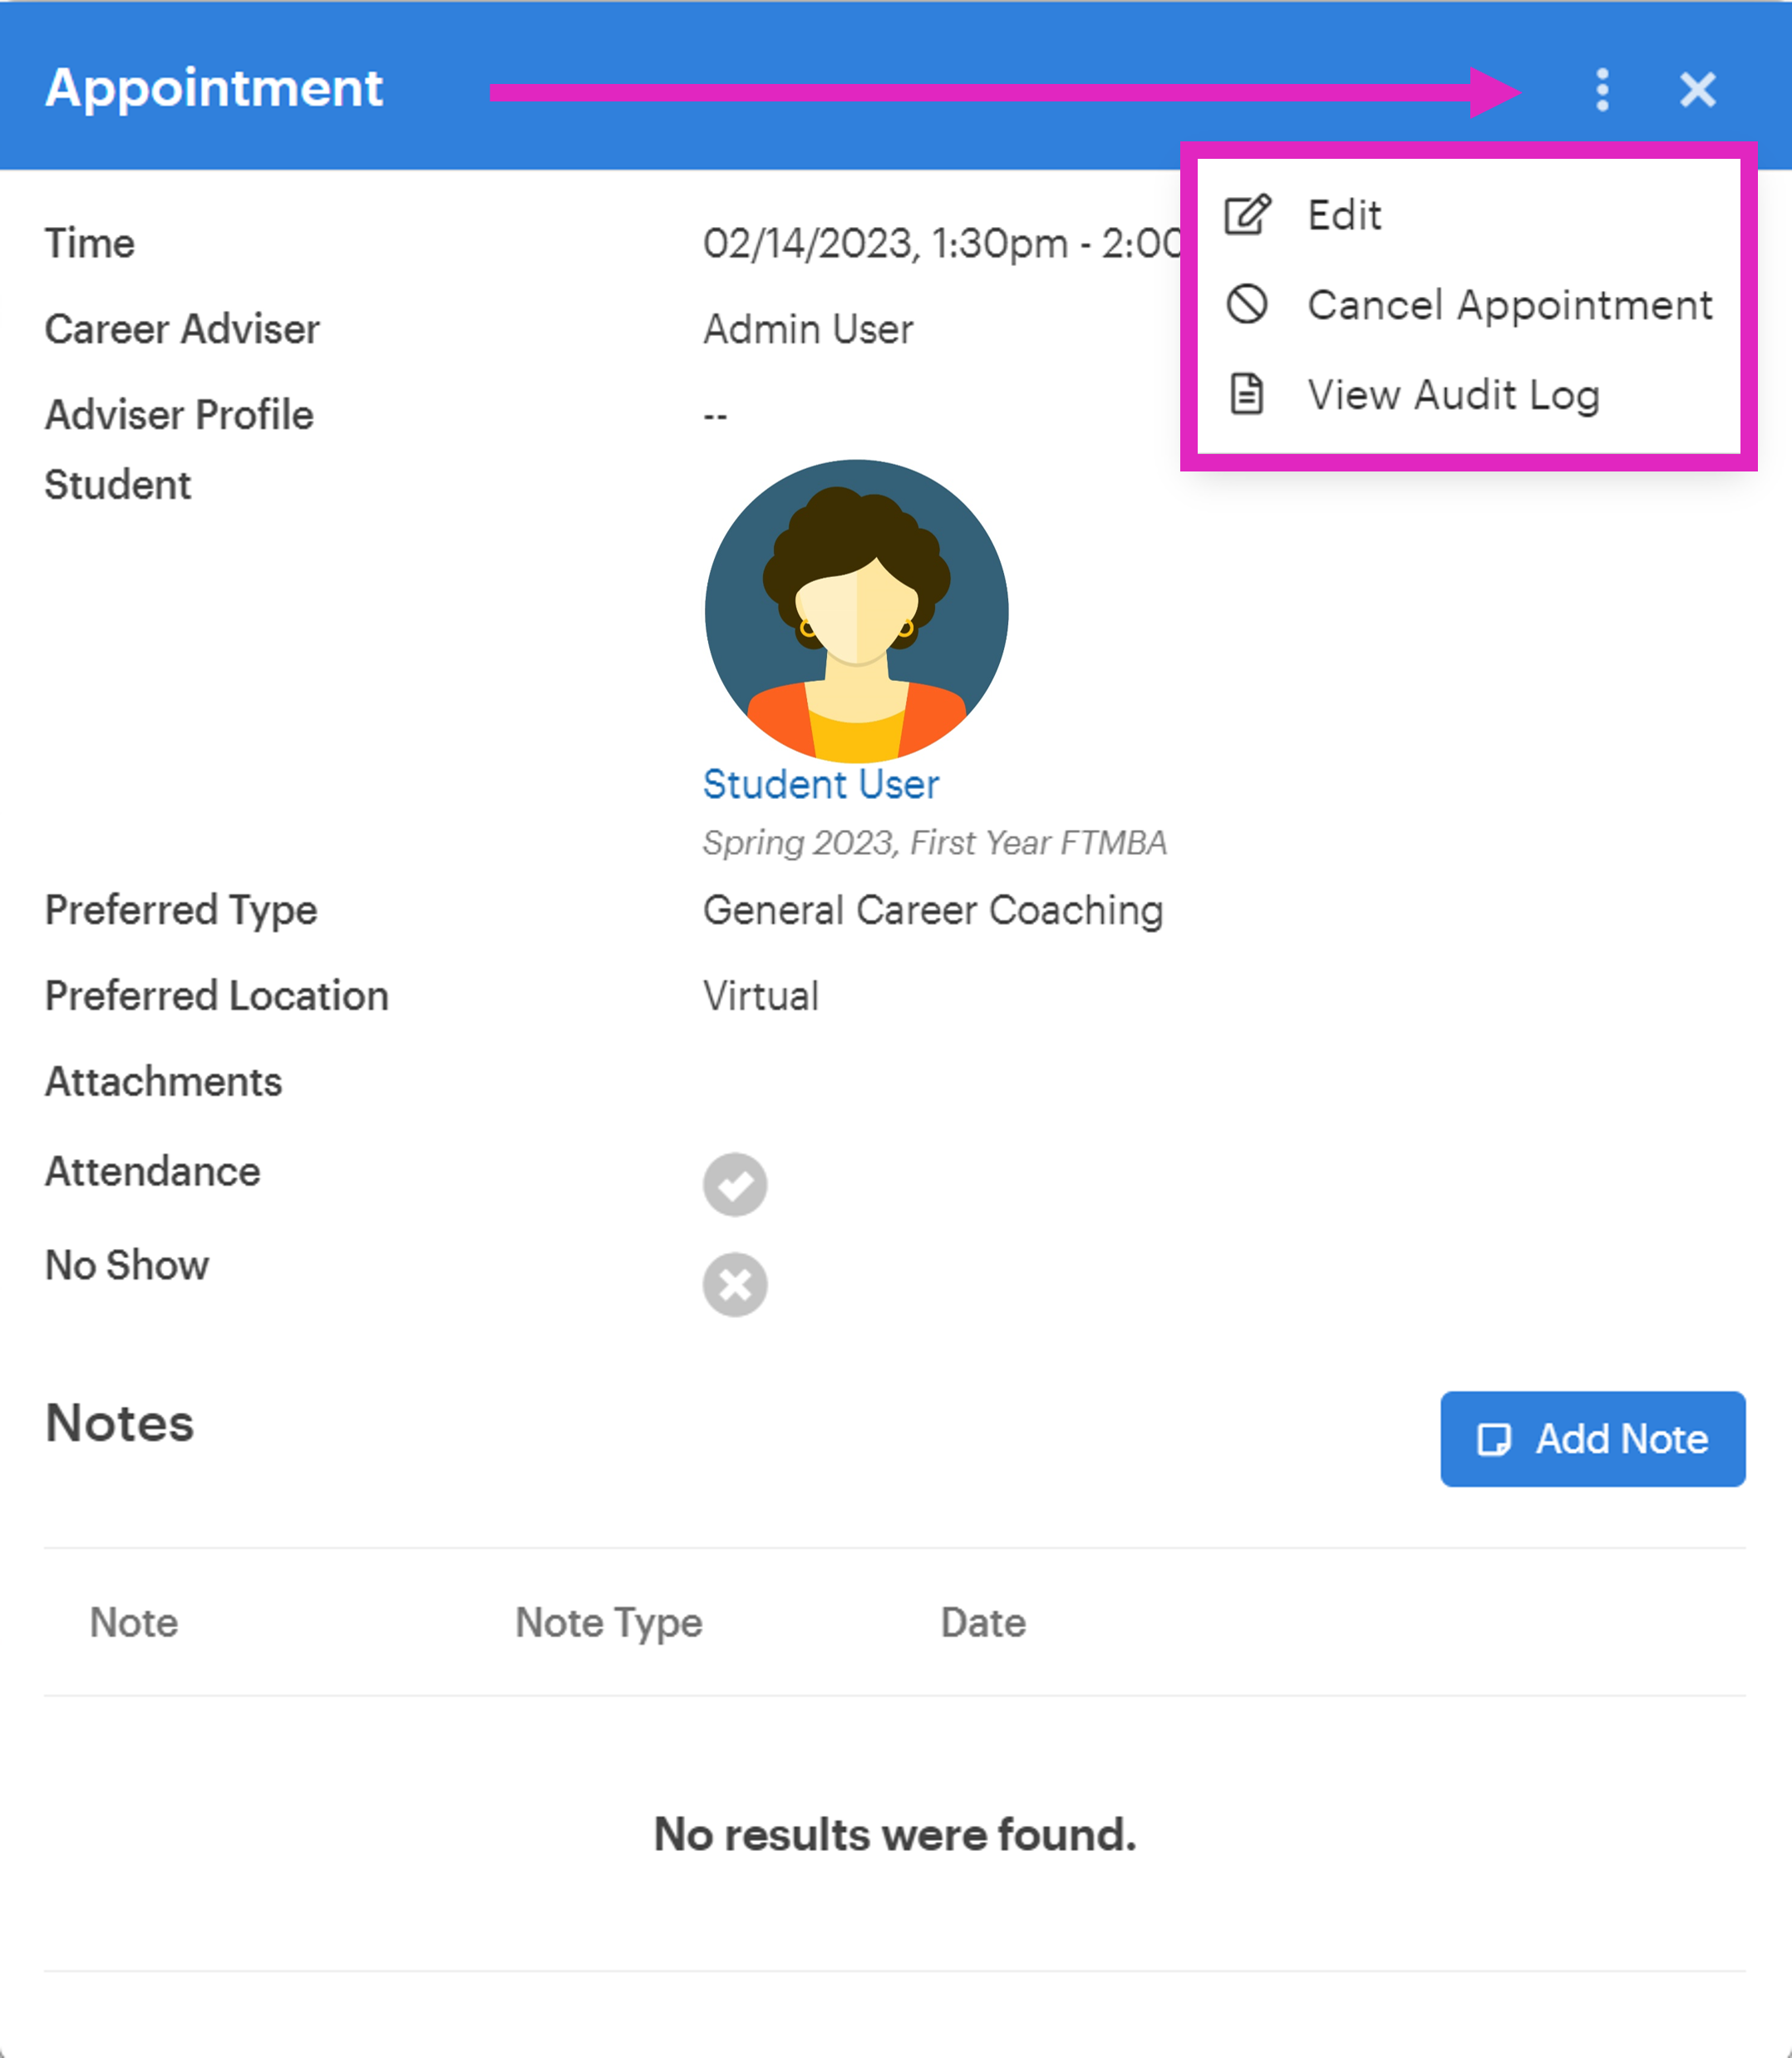Mark No Show with X toggle

[x=735, y=1285]
